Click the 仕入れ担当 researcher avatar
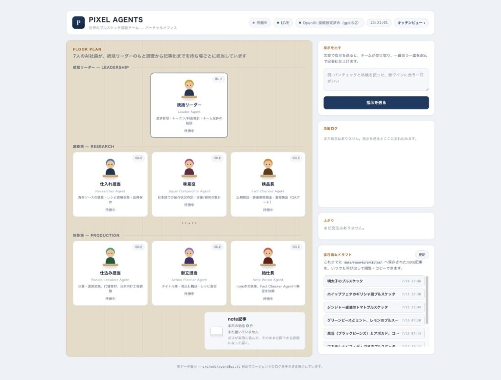Image resolution: width=501 pixels, height=380 pixels. (110, 168)
